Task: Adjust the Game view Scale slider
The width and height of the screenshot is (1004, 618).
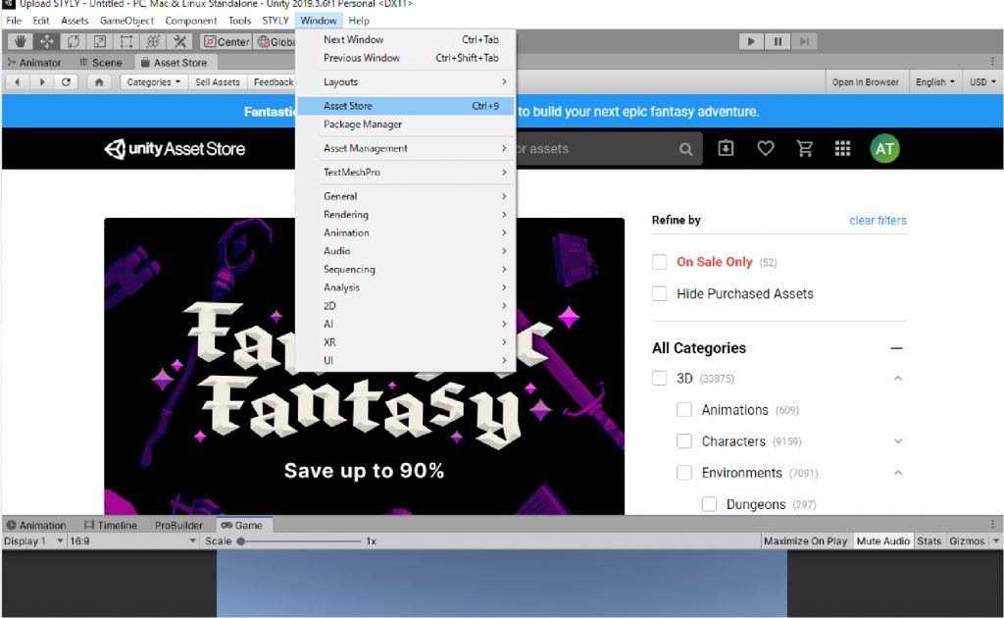Action: click(x=300, y=541)
